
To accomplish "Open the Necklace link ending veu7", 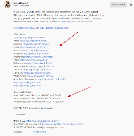I will tap(37, 44).
